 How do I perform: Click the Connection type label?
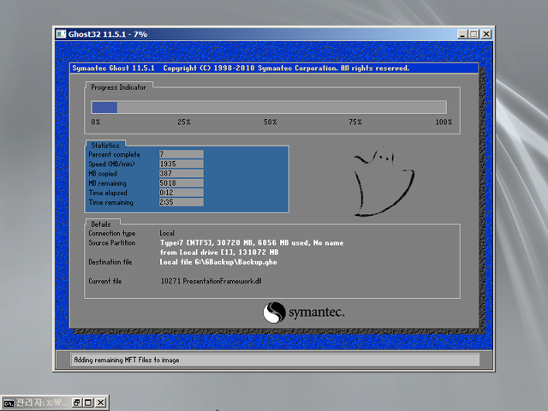coord(112,233)
